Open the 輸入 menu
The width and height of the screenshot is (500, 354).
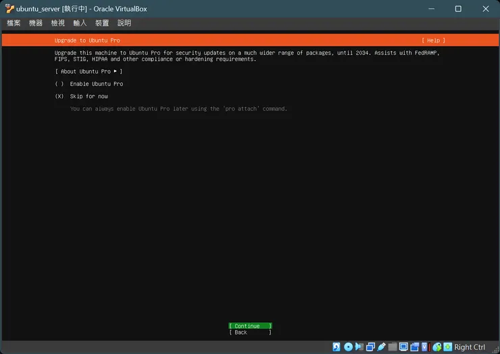click(x=80, y=23)
